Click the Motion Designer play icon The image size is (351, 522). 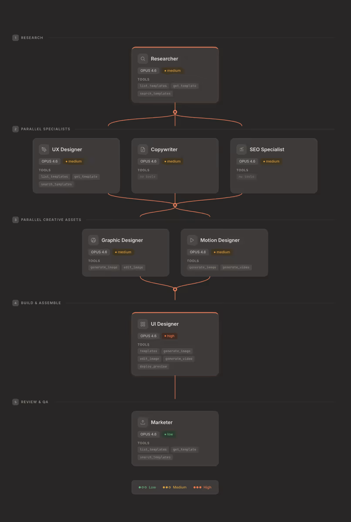192,240
